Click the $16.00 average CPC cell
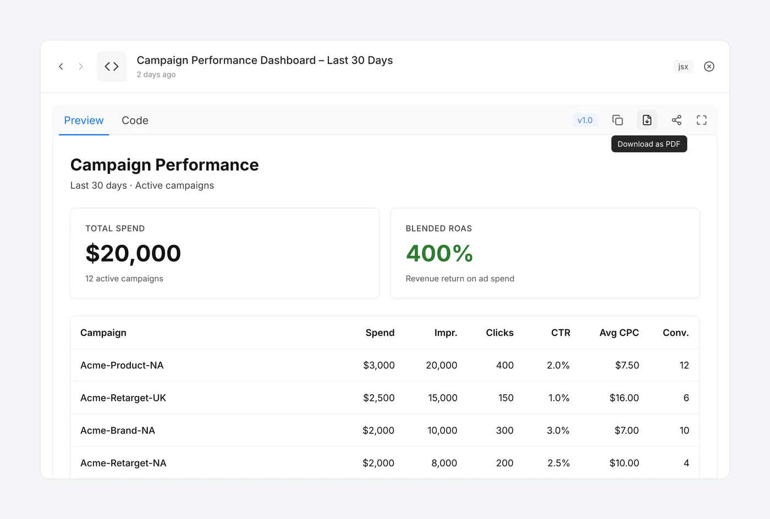Image resolution: width=770 pixels, height=519 pixels. [x=624, y=397]
